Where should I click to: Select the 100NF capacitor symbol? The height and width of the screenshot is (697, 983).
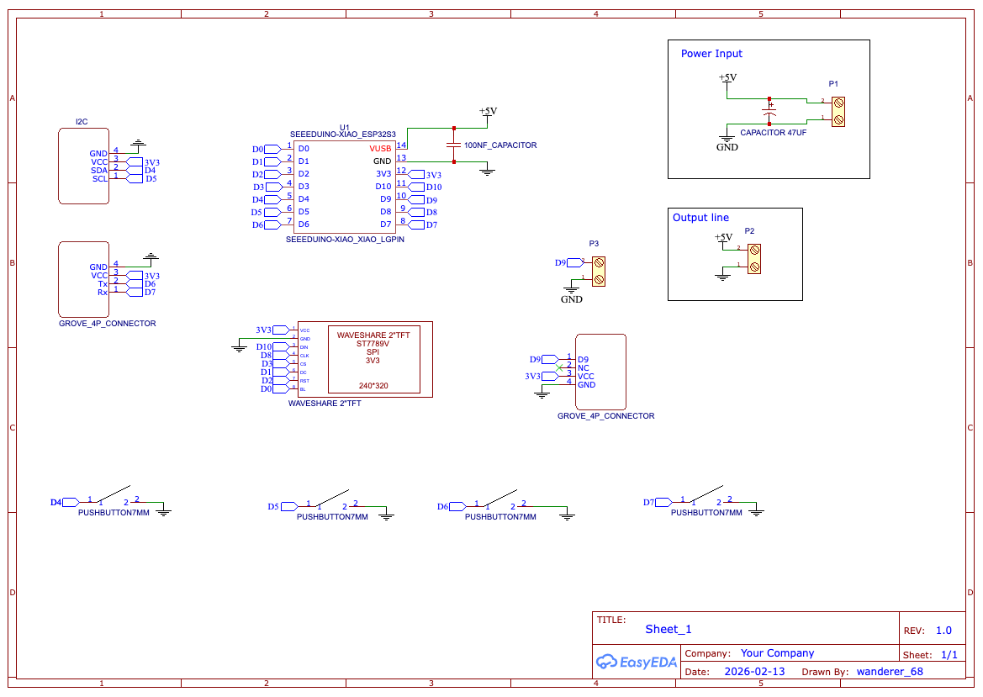(454, 145)
